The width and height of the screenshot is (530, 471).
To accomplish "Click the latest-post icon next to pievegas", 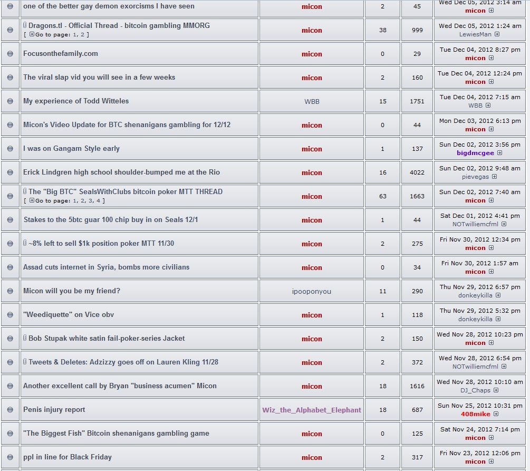I will [494, 177].
